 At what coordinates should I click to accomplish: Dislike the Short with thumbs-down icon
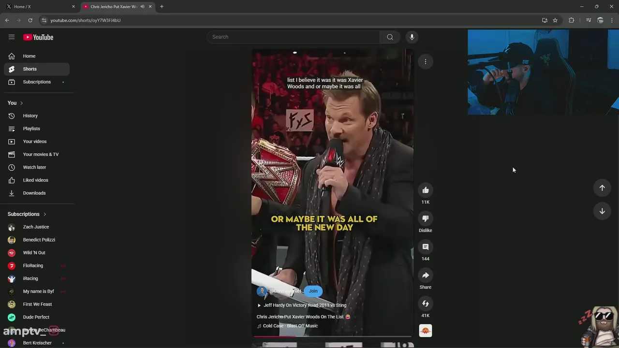click(x=426, y=218)
